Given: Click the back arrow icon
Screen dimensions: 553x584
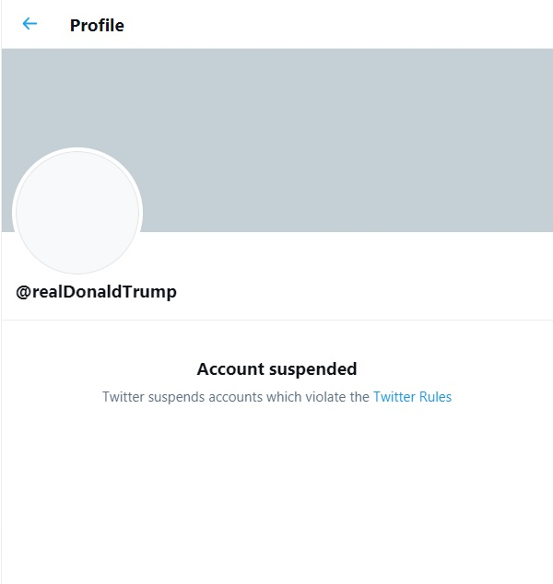Looking at the screenshot, I should click(x=29, y=24).
